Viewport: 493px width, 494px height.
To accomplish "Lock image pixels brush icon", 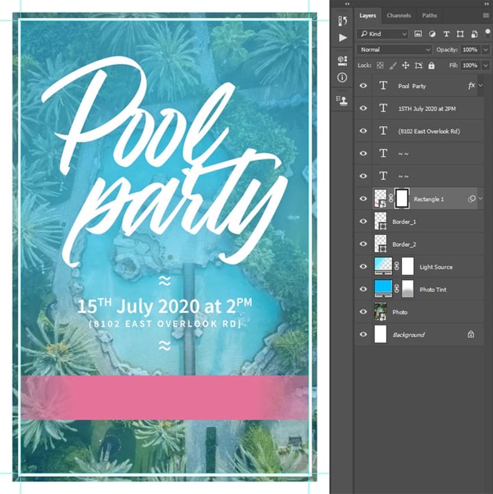I will (x=393, y=65).
